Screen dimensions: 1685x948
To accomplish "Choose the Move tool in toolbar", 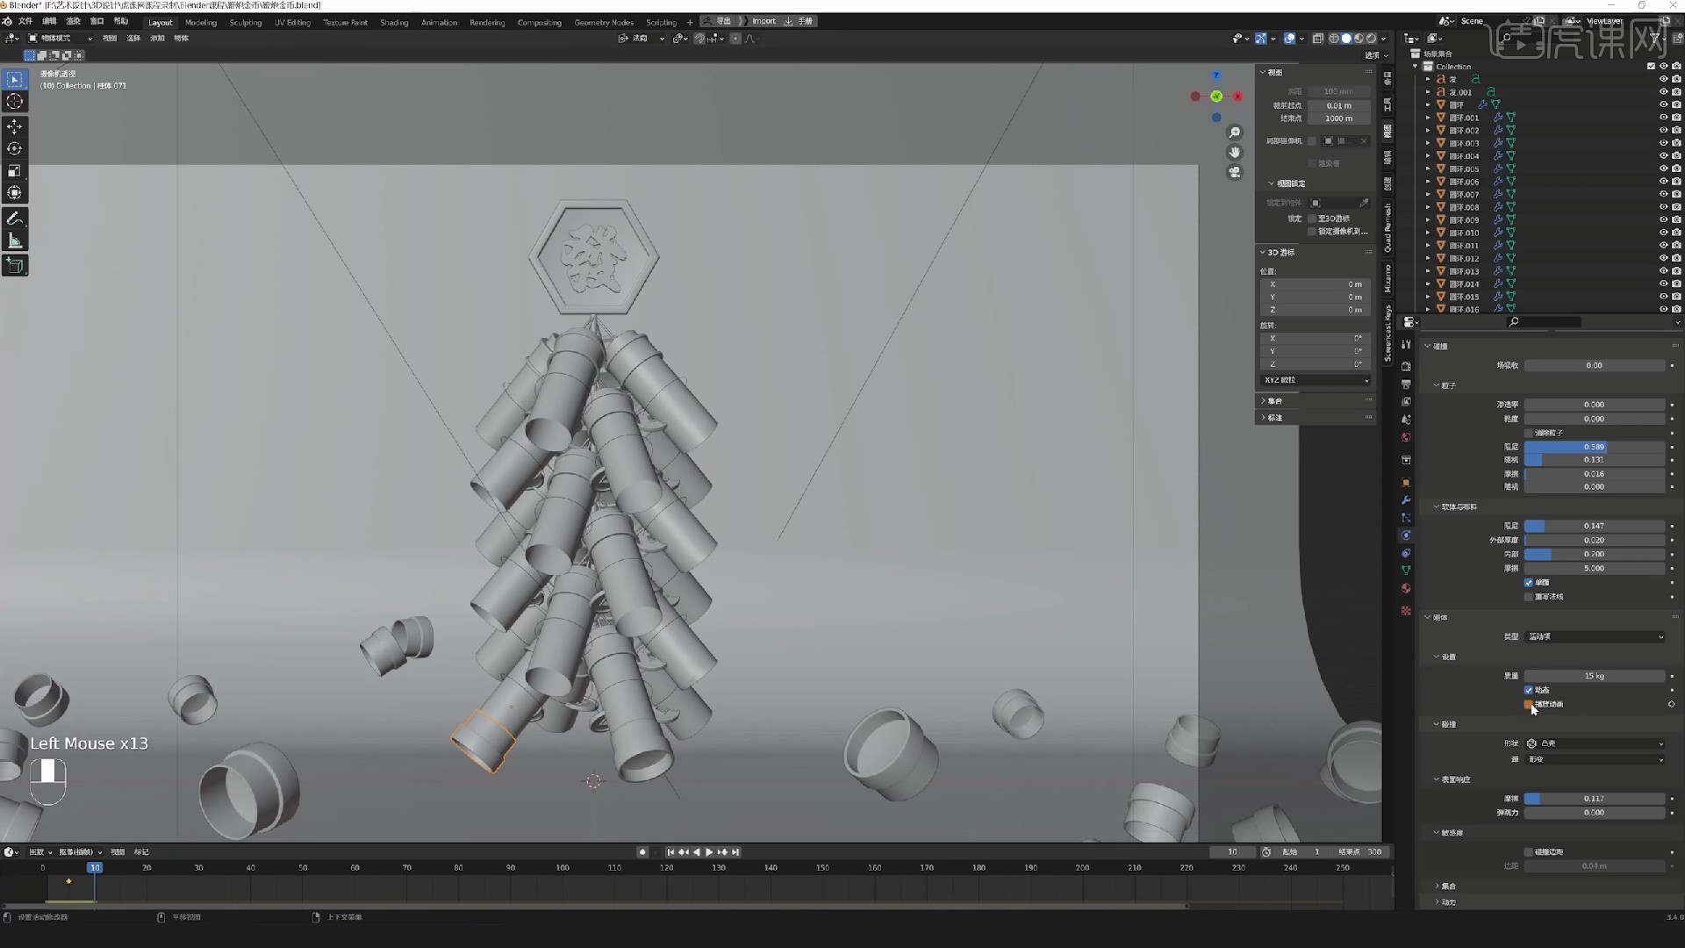I will (x=15, y=126).
